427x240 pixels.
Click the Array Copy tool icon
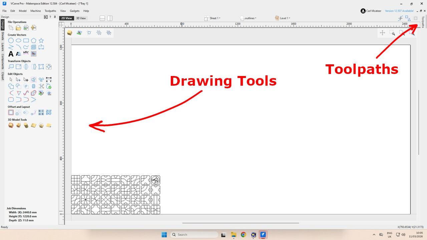tap(18, 113)
